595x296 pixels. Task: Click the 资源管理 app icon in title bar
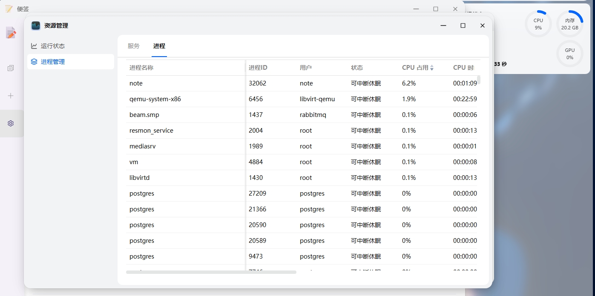coord(36,26)
